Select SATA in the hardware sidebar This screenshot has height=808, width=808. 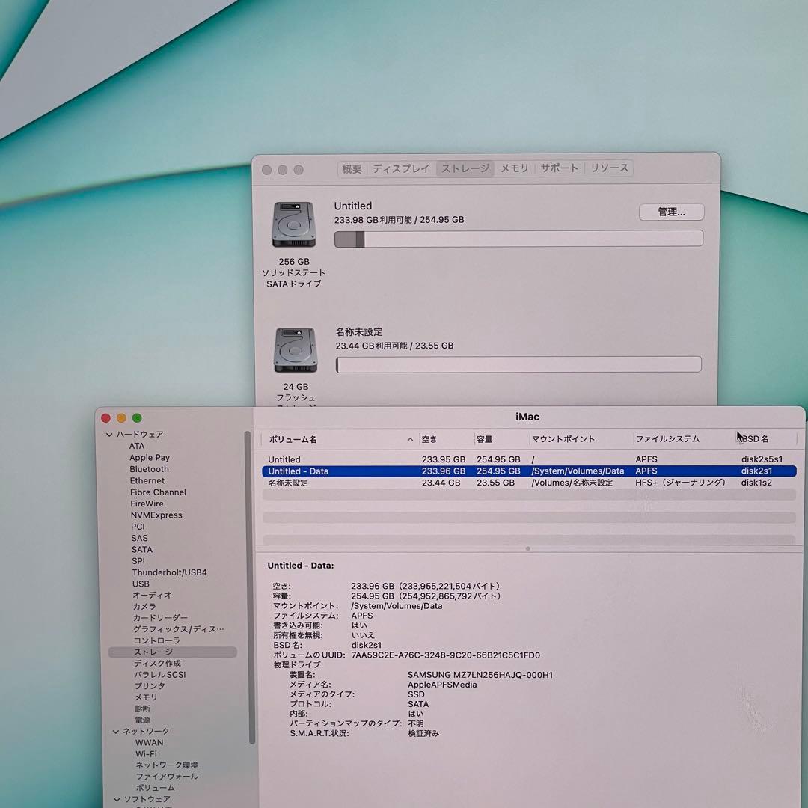click(x=141, y=549)
